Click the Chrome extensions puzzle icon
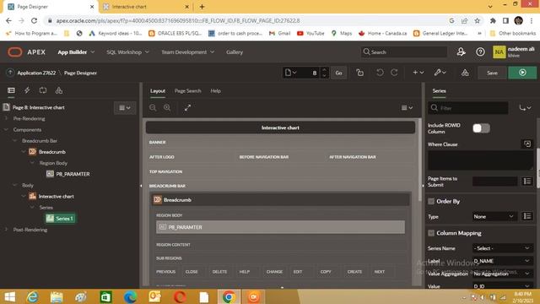This screenshot has width=540, height=304. tap(493, 20)
